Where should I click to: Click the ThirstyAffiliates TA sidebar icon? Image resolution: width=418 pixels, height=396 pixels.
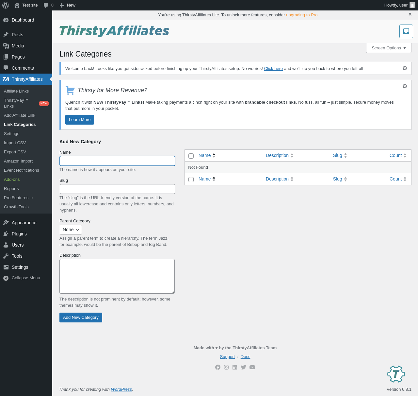click(x=6, y=79)
